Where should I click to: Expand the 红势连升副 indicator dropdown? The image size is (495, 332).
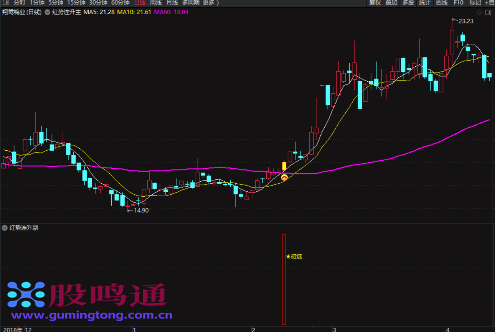point(5,228)
